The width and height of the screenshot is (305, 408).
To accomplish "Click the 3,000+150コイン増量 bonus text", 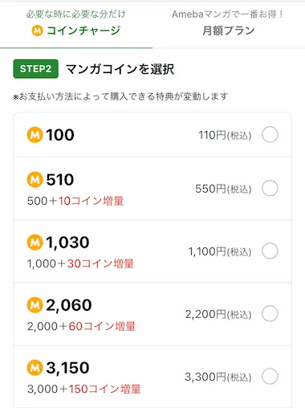I will point(84,389).
